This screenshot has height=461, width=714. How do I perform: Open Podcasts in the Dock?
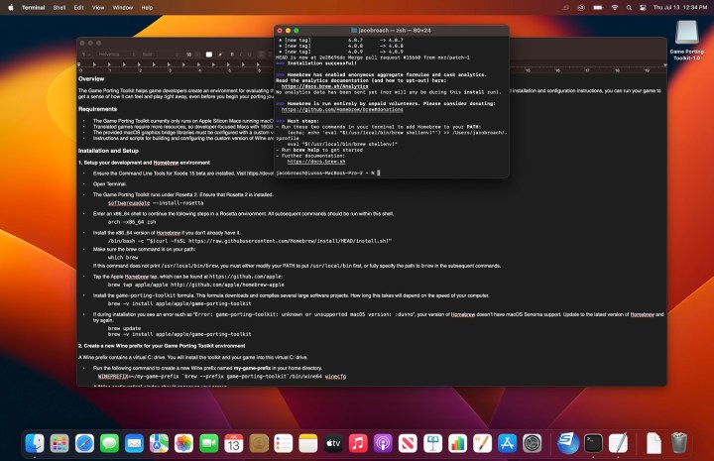[383, 443]
